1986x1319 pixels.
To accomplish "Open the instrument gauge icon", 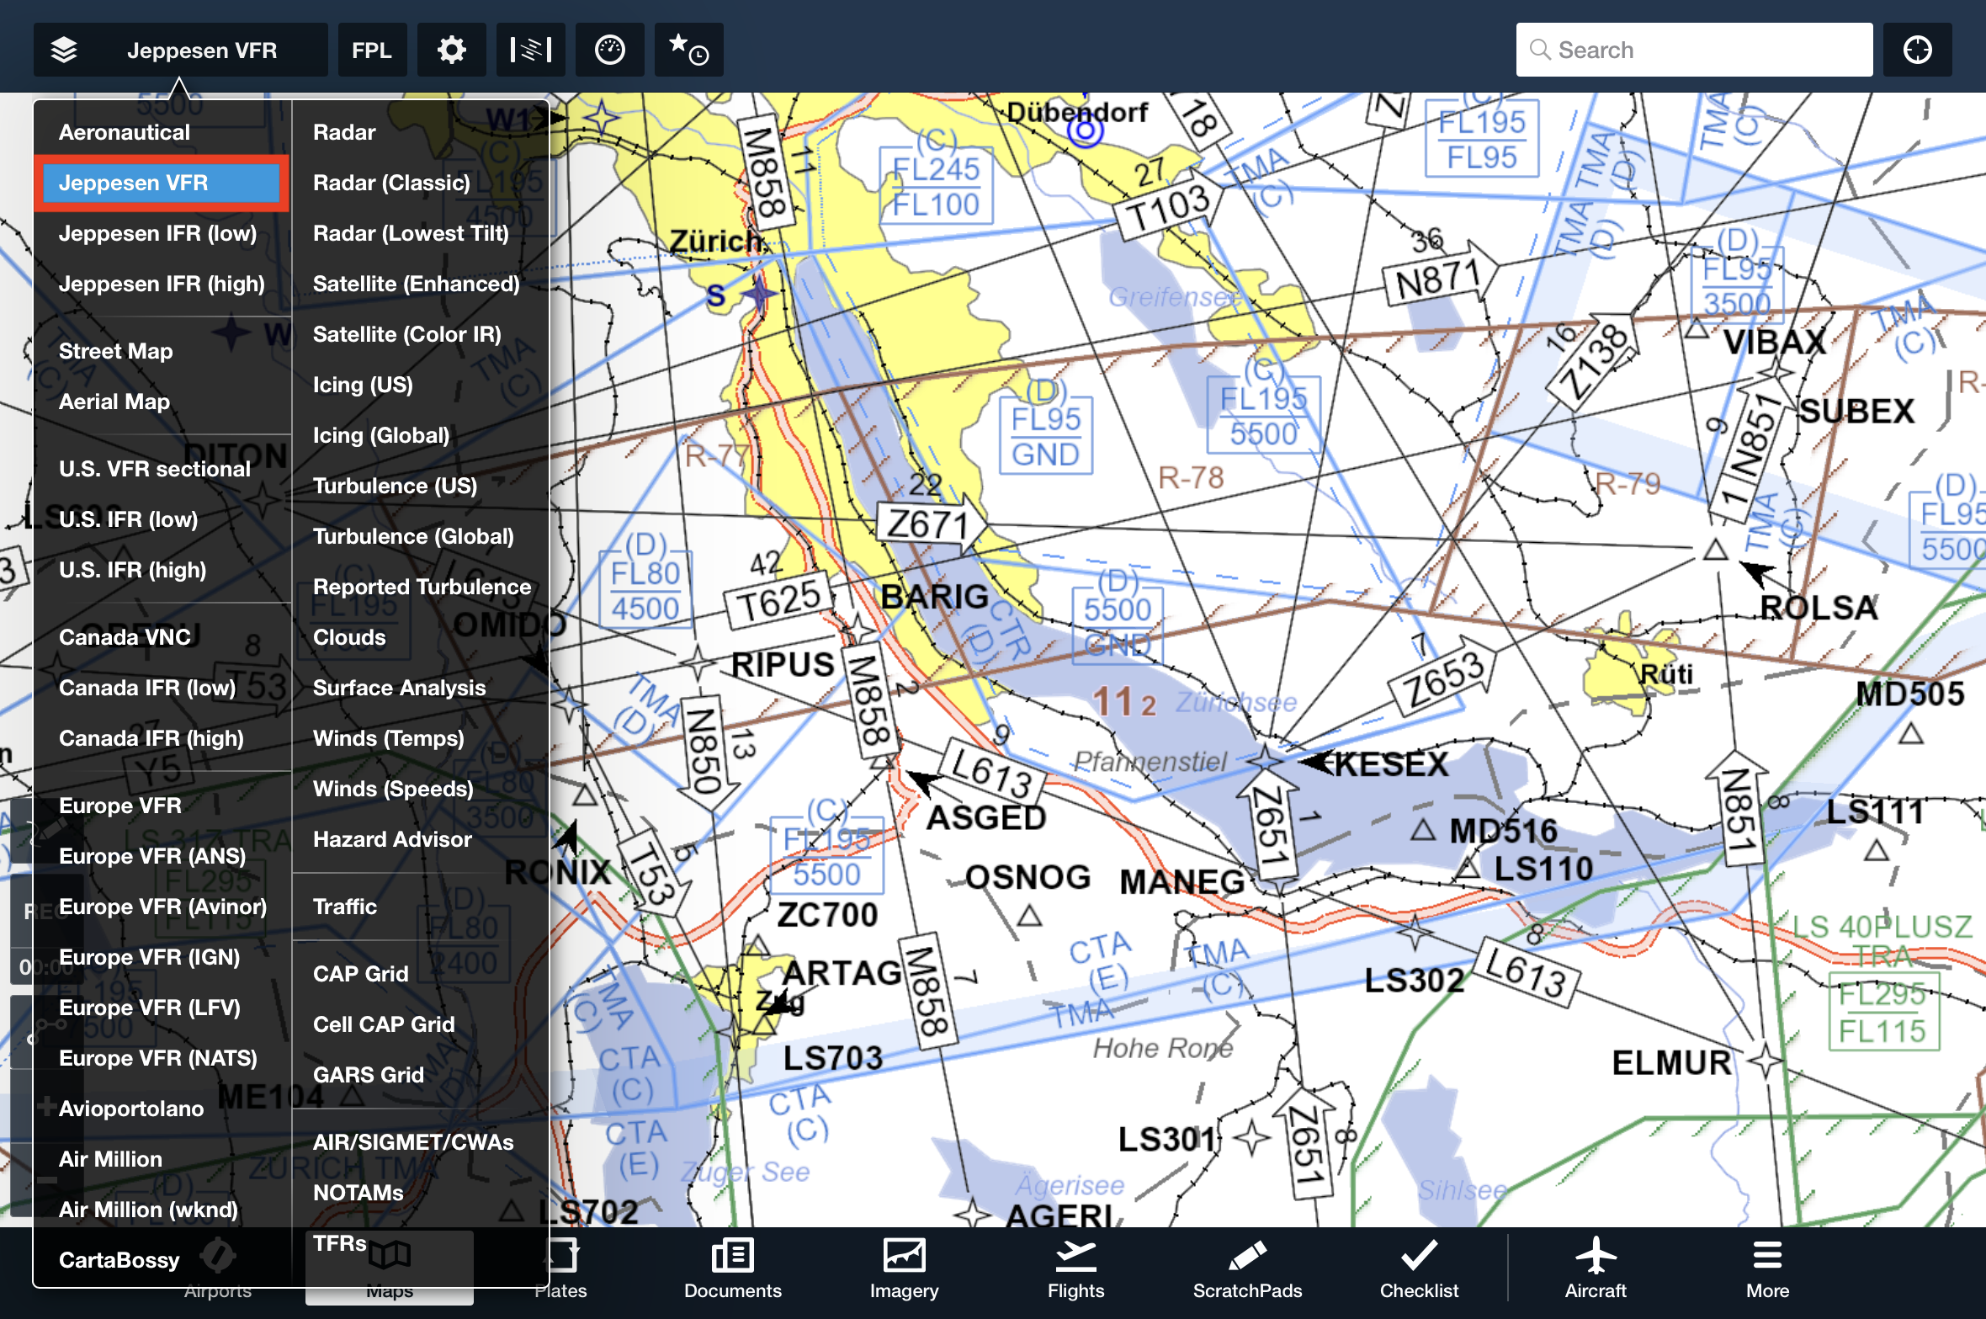I will tap(609, 51).
